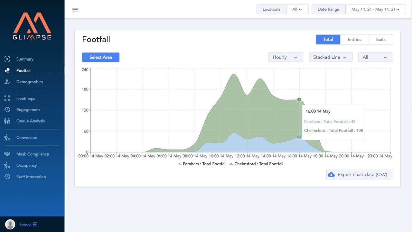The image size is (412, 232).
Task: Select the Summary icon in the sidebar
Action: point(7,59)
